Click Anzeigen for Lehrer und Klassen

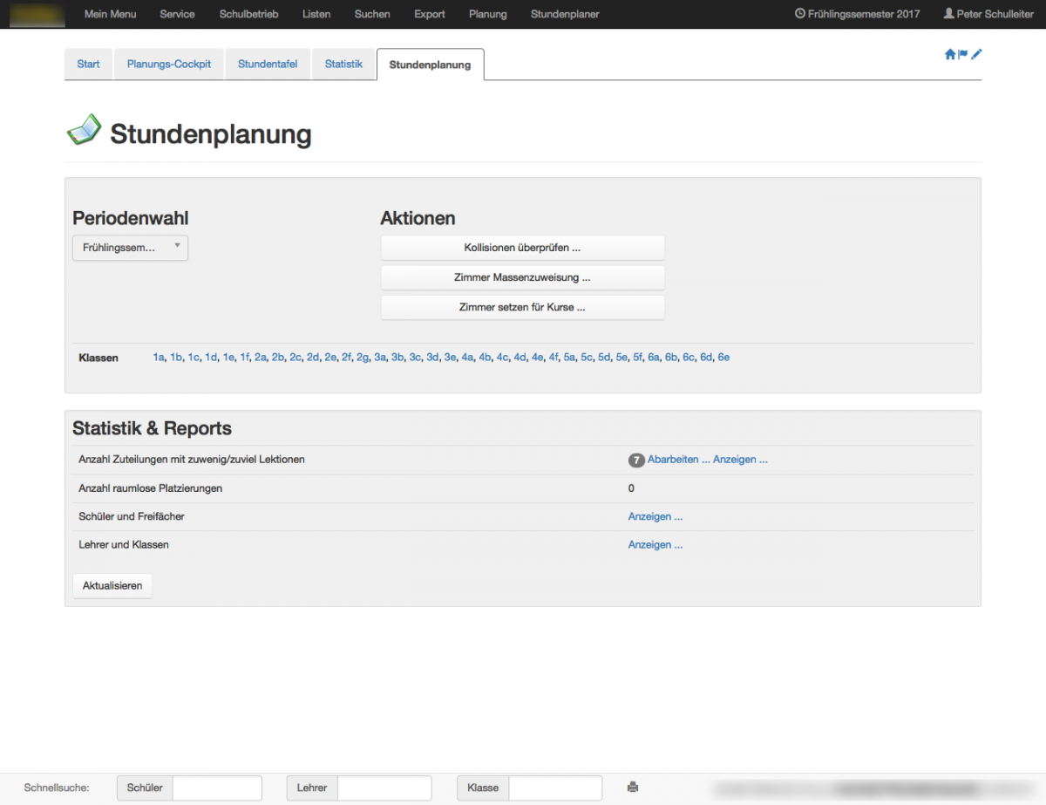coord(655,545)
